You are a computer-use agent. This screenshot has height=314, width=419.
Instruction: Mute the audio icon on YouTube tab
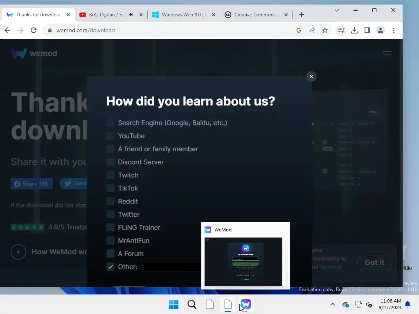pos(131,15)
